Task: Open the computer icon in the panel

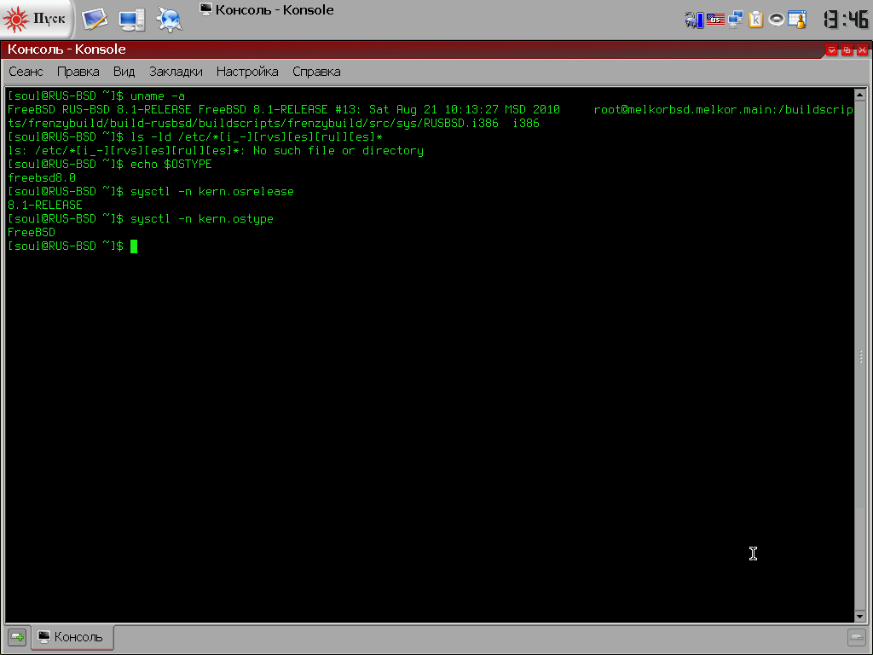Action: coord(132,20)
